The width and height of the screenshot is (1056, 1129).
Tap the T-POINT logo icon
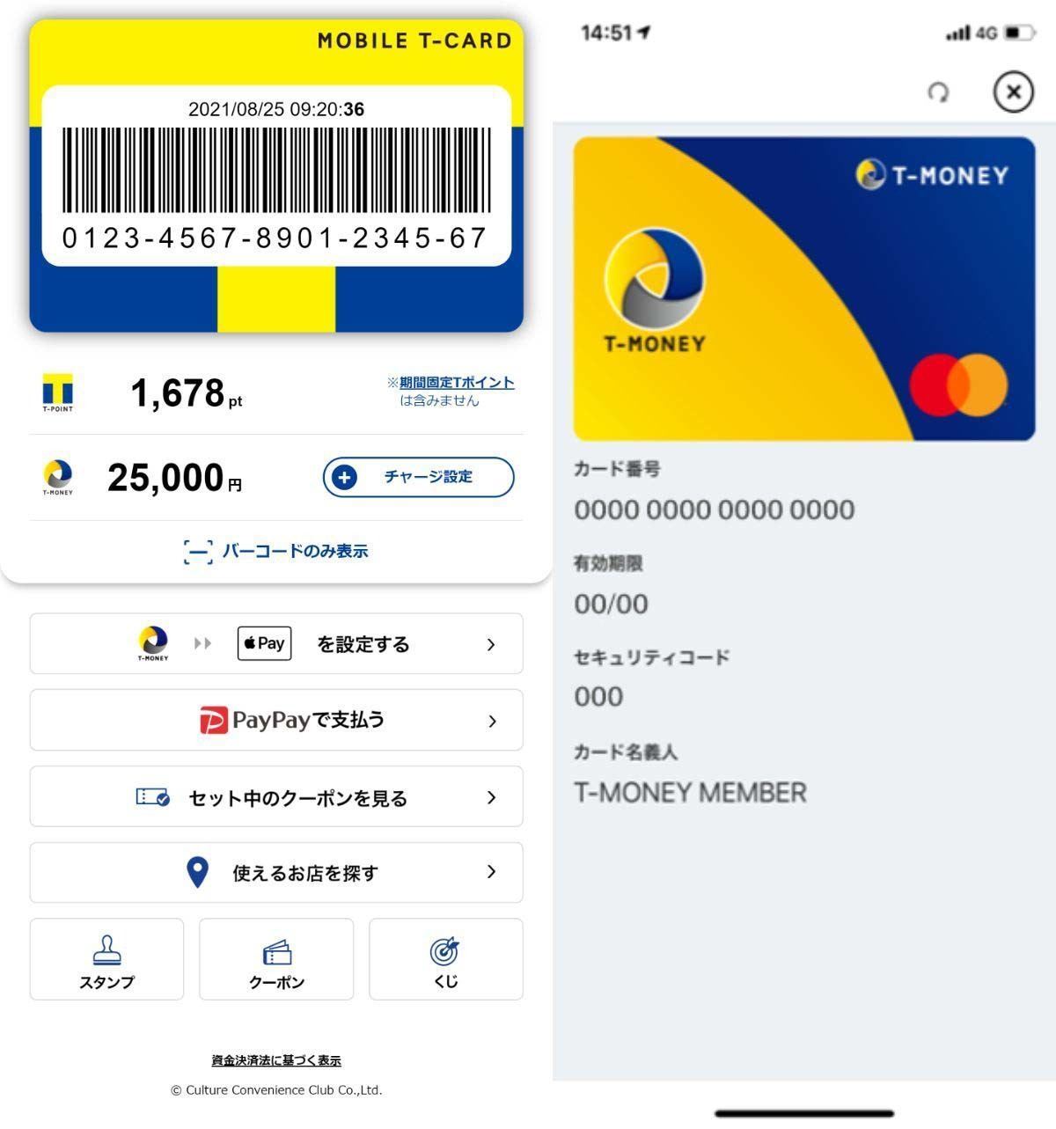[x=58, y=392]
